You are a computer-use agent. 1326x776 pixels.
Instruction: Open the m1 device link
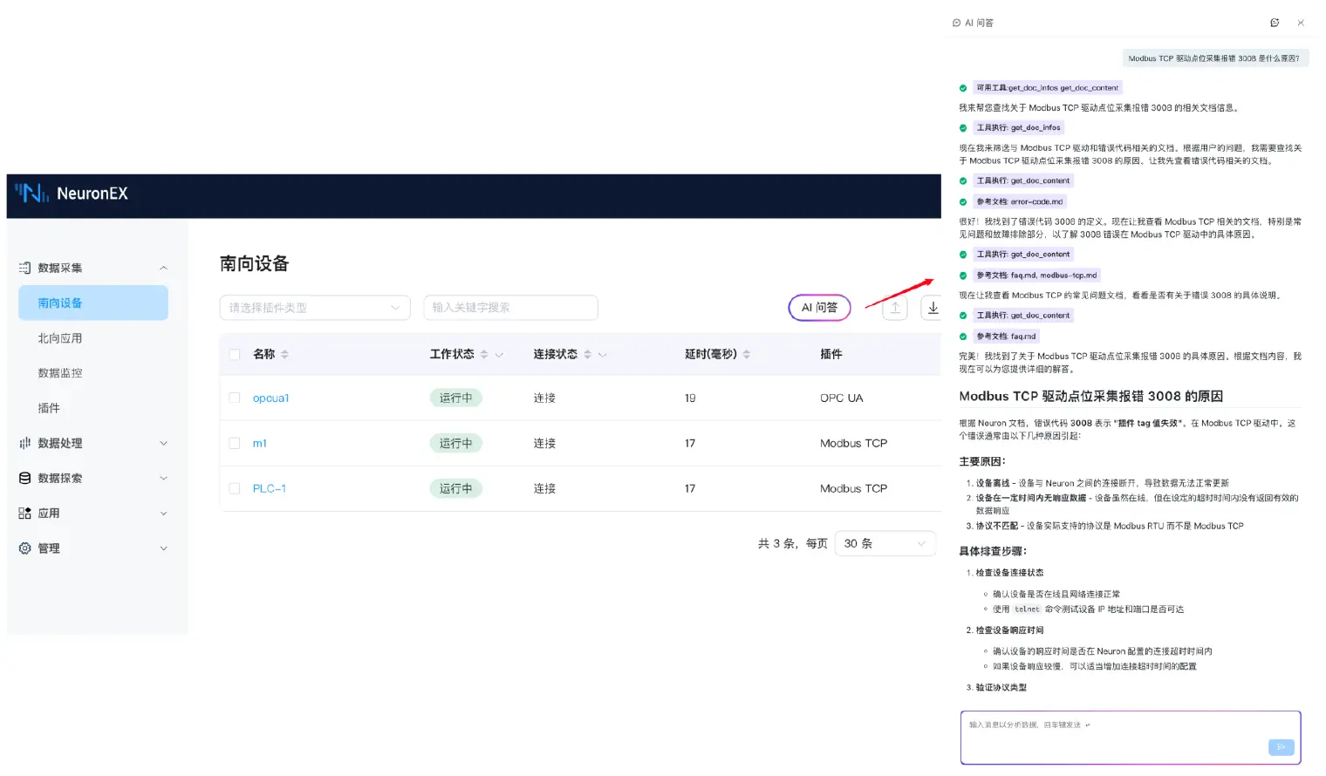pos(259,444)
